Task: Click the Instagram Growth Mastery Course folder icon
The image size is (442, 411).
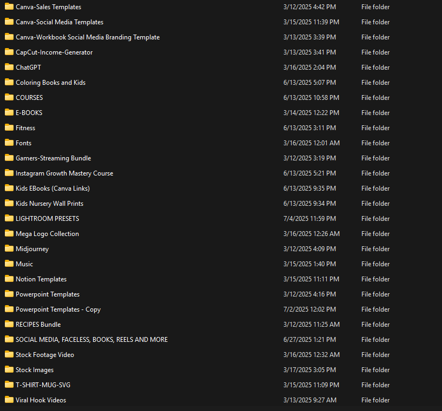Action: pyautogui.click(x=9, y=173)
